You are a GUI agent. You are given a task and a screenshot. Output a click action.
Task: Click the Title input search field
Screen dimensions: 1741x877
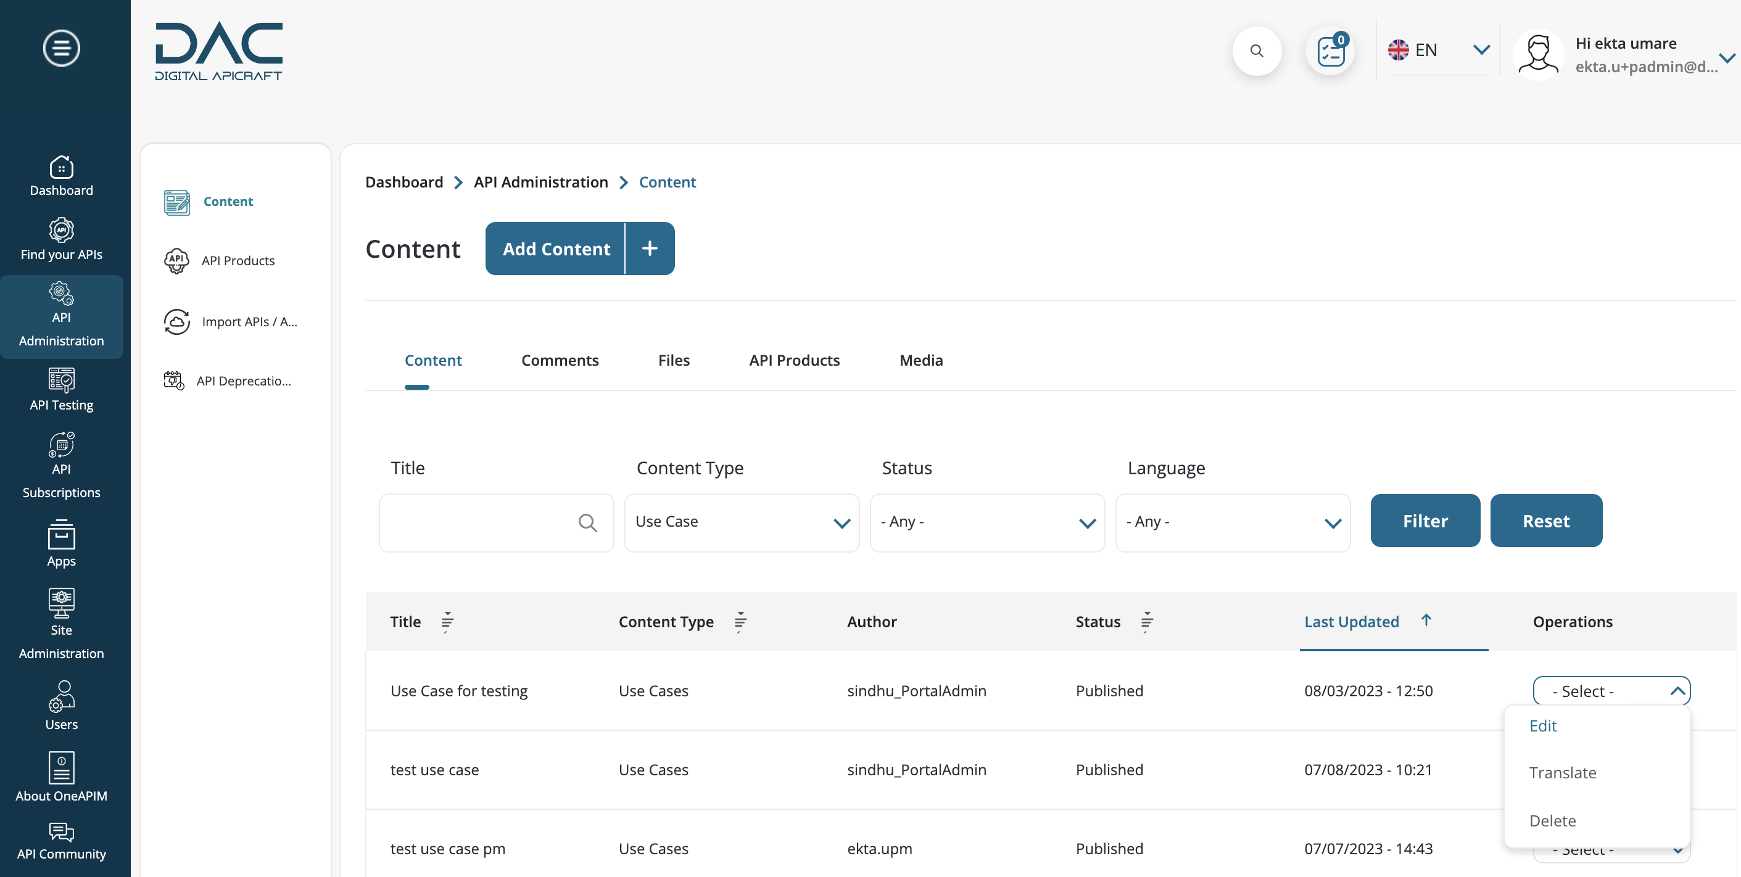(497, 520)
